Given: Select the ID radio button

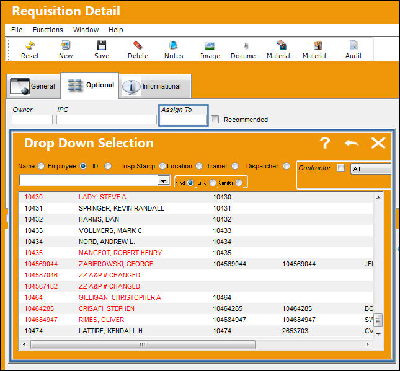Looking at the screenshot, I should click(x=108, y=166).
